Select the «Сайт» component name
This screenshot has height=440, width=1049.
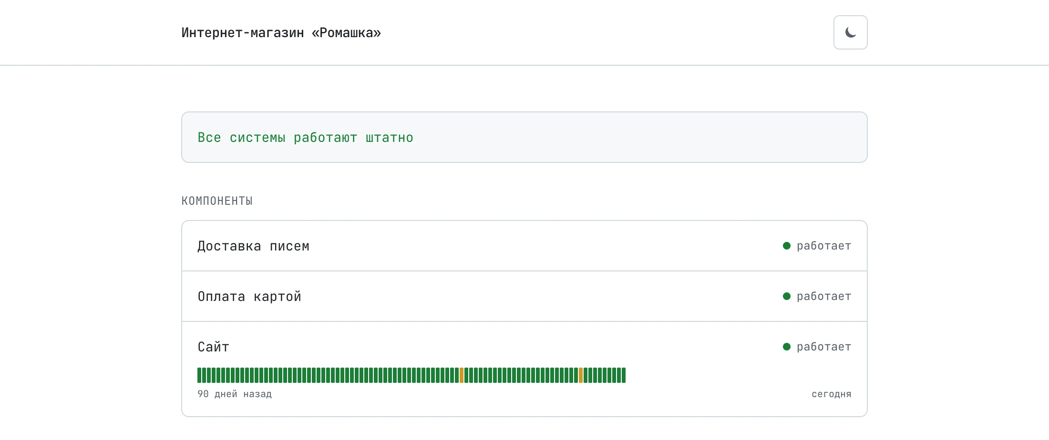[213, 347]
